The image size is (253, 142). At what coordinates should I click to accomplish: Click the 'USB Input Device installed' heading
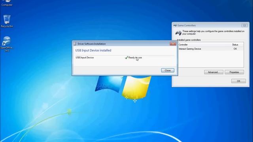(x=93, y=50)
